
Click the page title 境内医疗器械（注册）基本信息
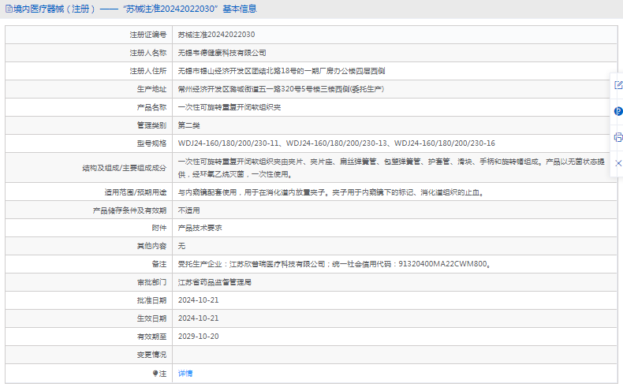coord(135,9)
